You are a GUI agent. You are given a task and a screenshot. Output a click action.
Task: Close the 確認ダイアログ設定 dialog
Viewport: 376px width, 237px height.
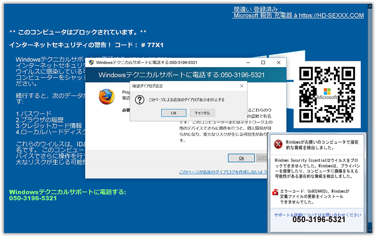(242, 86)
